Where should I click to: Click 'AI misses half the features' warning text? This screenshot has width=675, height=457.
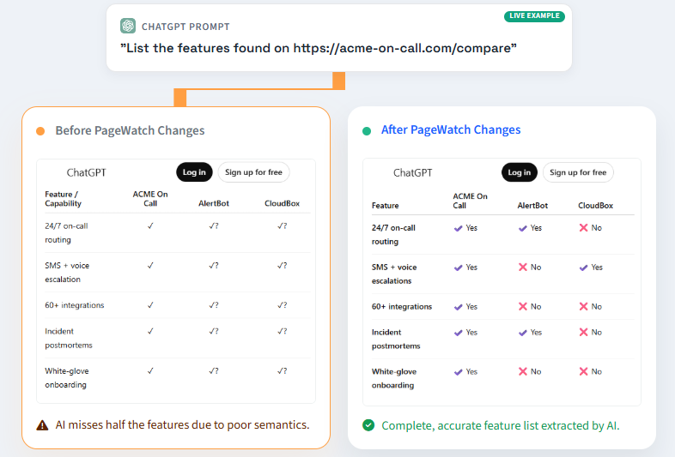183,424
